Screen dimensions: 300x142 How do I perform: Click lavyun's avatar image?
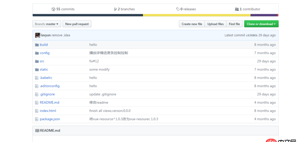(38, 35)
